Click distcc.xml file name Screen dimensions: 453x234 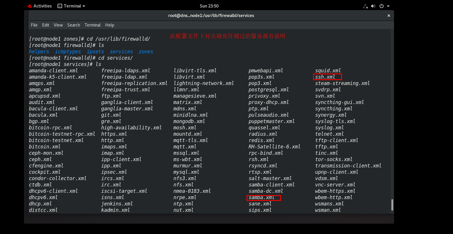coord(43,210)
